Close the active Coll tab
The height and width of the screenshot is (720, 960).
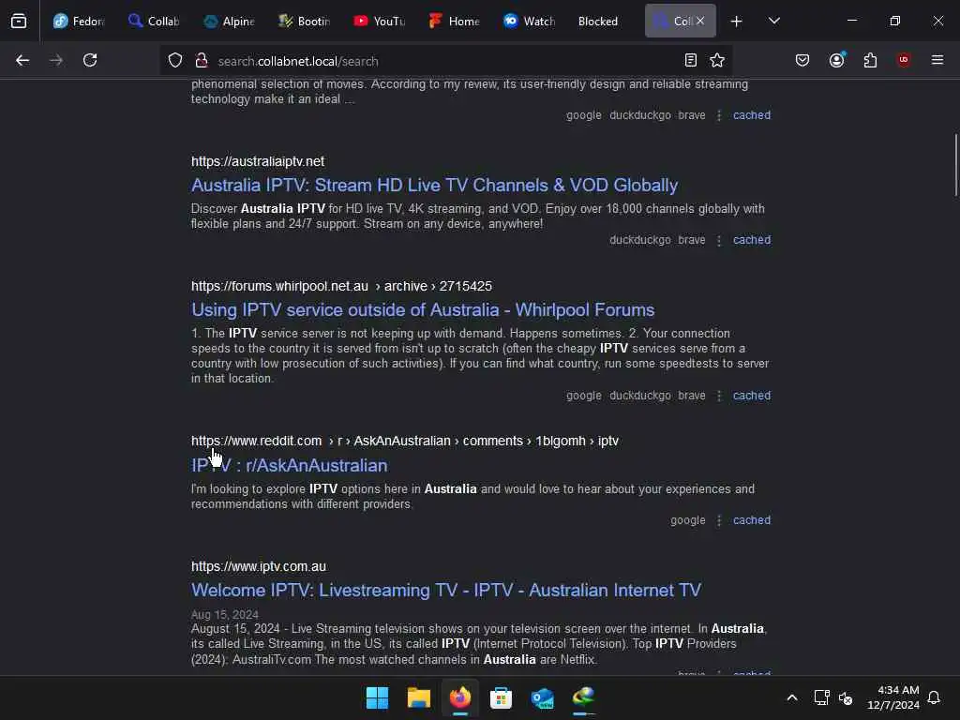coord(700,21)
